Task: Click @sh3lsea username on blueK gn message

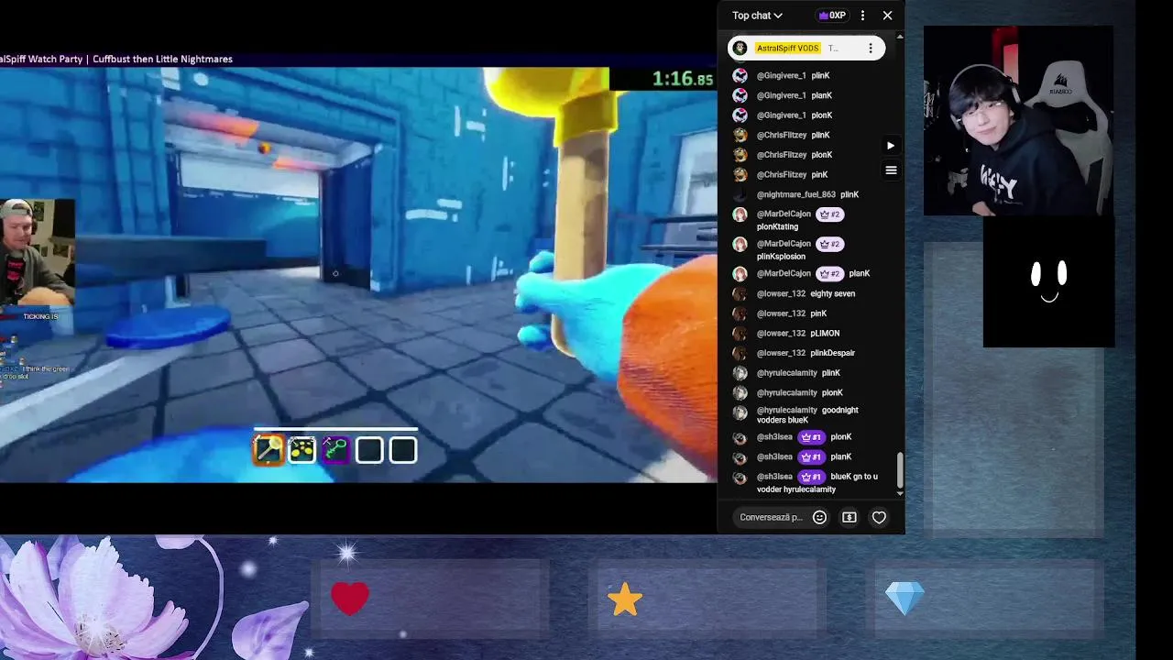Action: (x=774, y=477)
